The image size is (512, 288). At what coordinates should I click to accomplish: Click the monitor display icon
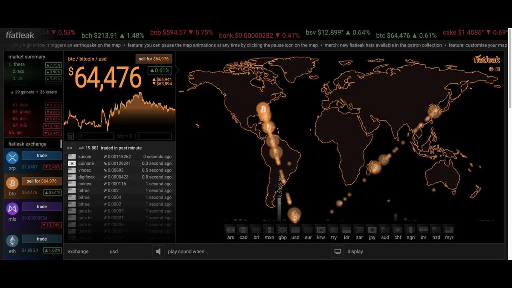(338, 251)
